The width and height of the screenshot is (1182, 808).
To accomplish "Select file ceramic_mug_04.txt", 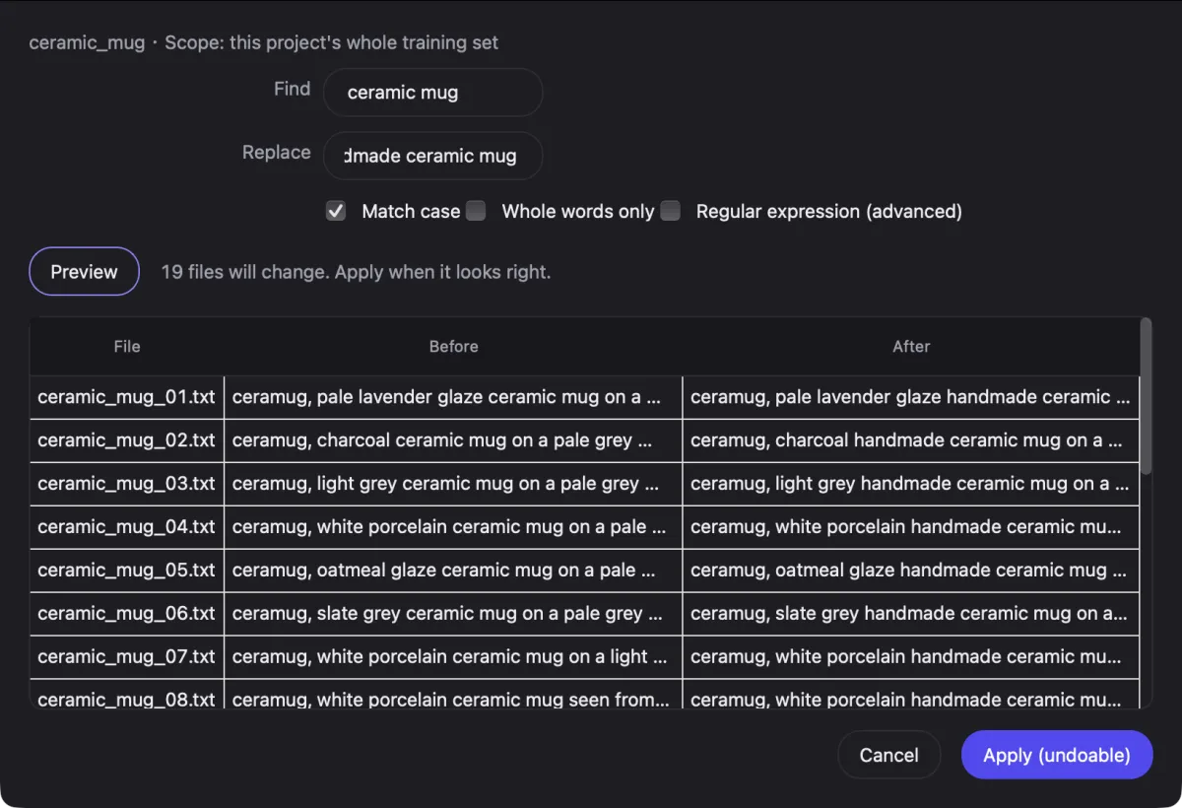I will pos(126,527).
